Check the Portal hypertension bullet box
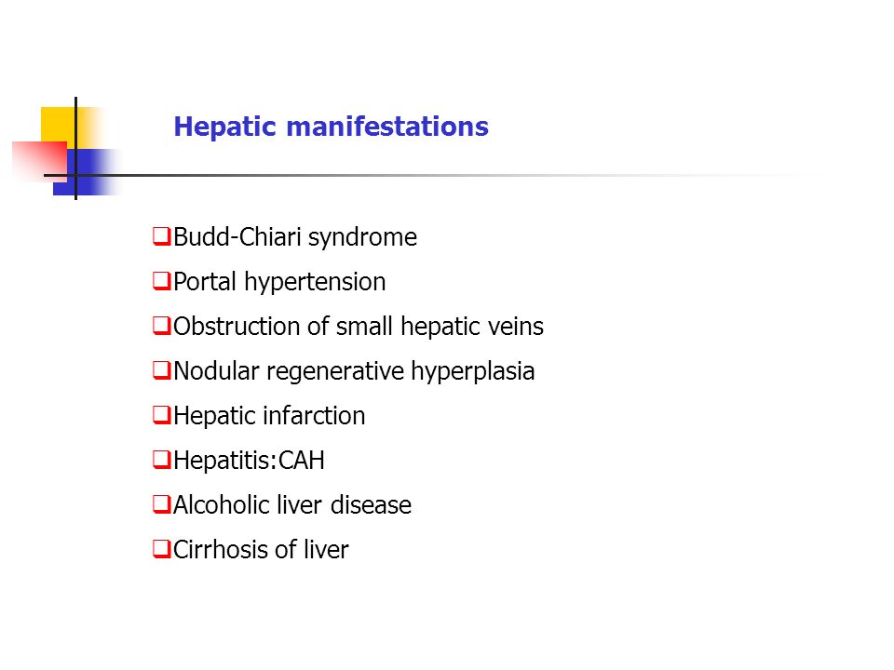 [162, 281]
